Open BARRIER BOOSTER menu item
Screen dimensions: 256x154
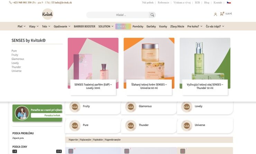point(84,26)
